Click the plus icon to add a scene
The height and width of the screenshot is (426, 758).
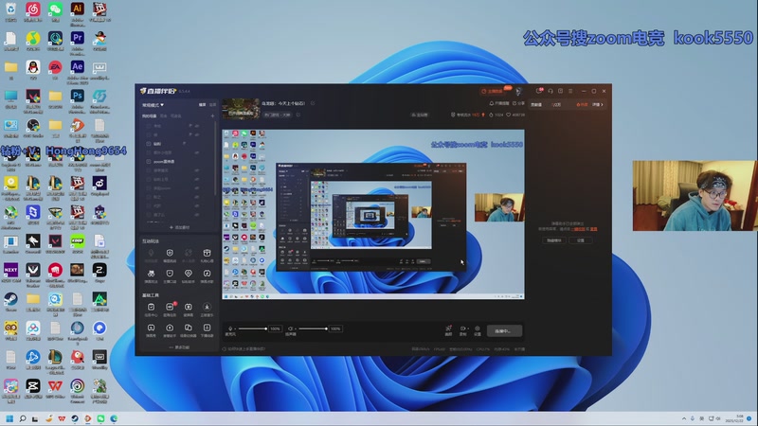tap(213, 115)
